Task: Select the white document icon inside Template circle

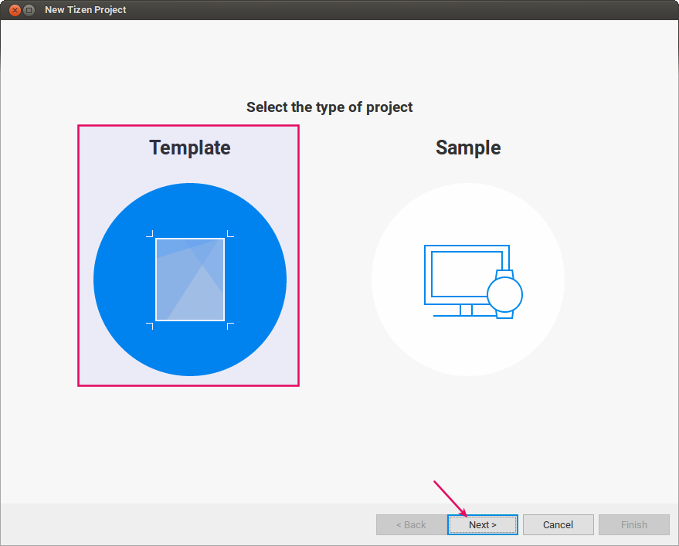Action: [x=189, y=279]
